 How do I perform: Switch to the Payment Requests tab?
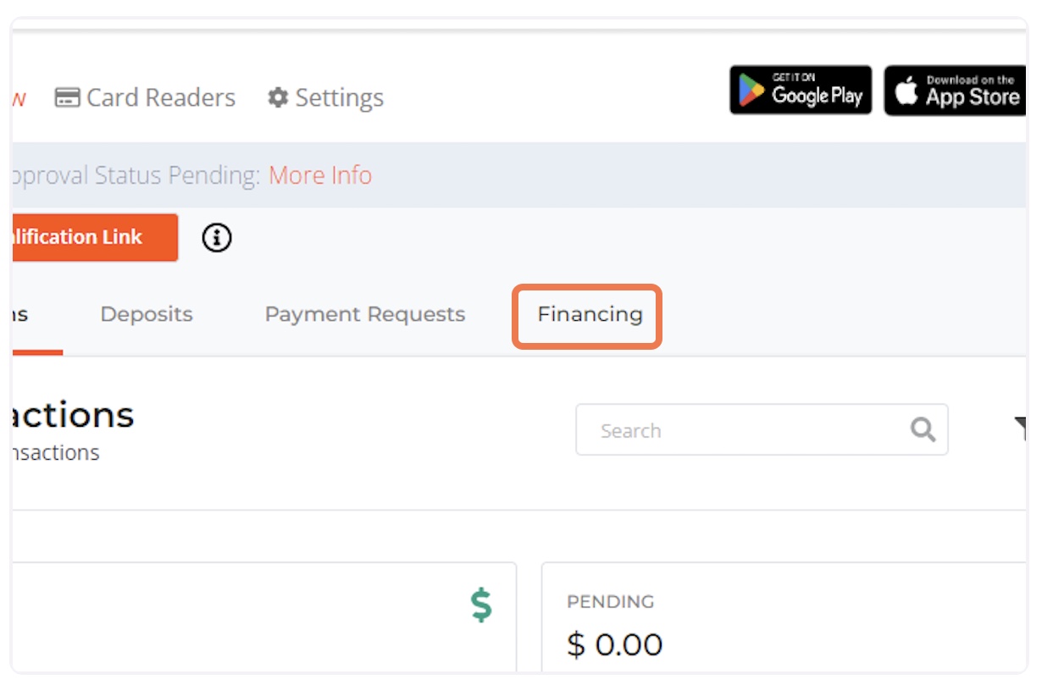[365, 314]
